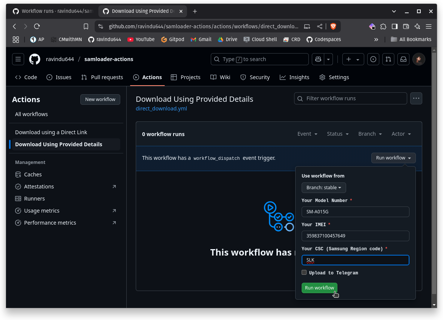Switch to the Wiki tab
This screenshot has width=443, height=320.
(x=221, y=77)
